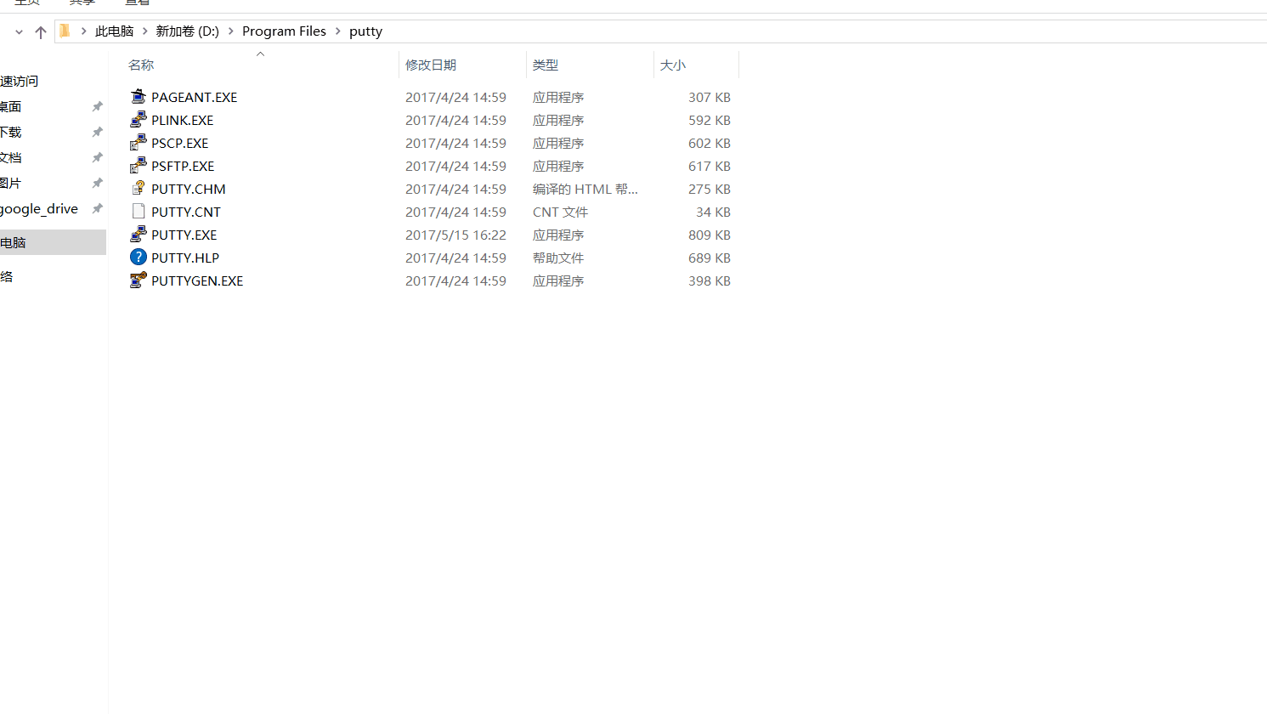
Task: Expand breadcrumb chevron after 新加卷 (D:)
Action: tap(230, 31)
